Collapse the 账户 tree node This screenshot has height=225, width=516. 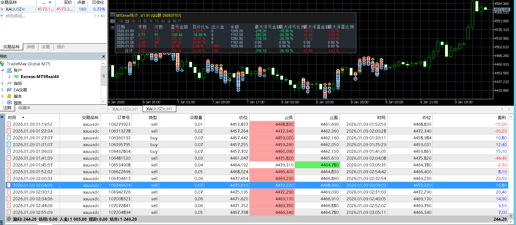(3, 70)
